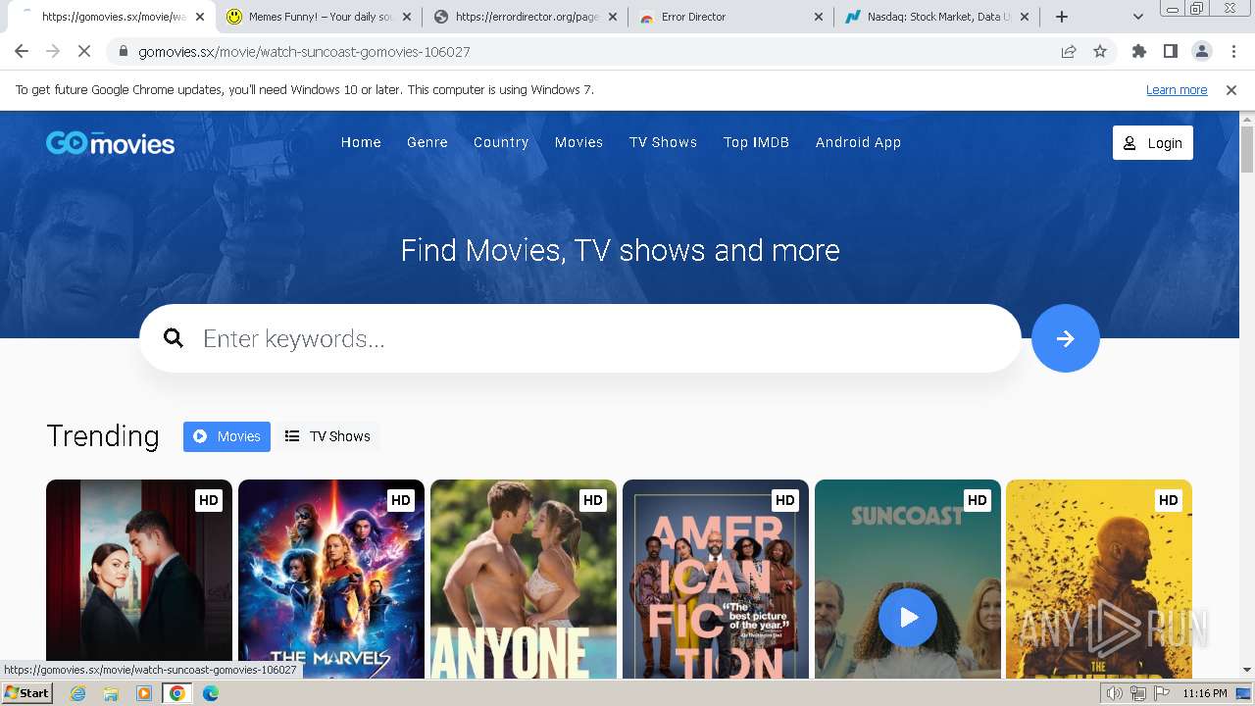Click the Action Center flag tray icon

1160,693
